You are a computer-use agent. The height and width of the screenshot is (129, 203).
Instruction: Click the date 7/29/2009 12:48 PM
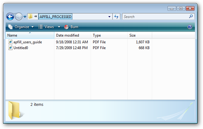(72, 48)
